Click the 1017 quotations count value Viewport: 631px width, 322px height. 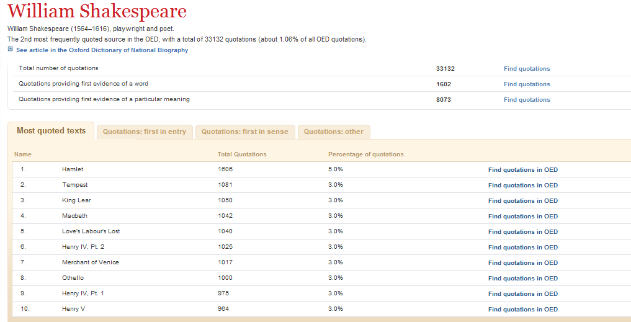click(225, 262)
